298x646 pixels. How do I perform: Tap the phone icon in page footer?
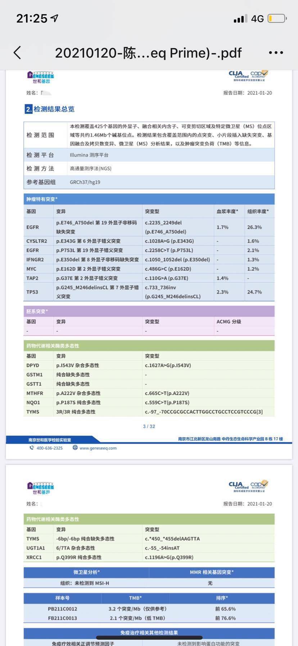[x=32, y=448]
